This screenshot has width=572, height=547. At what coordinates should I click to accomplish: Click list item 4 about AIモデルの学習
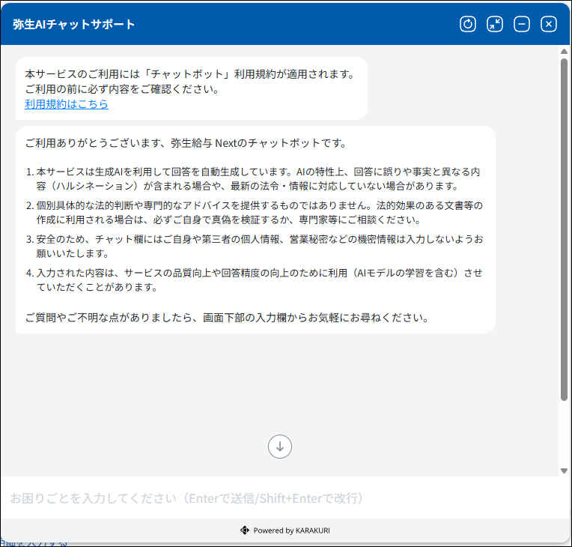pos(255,280)
